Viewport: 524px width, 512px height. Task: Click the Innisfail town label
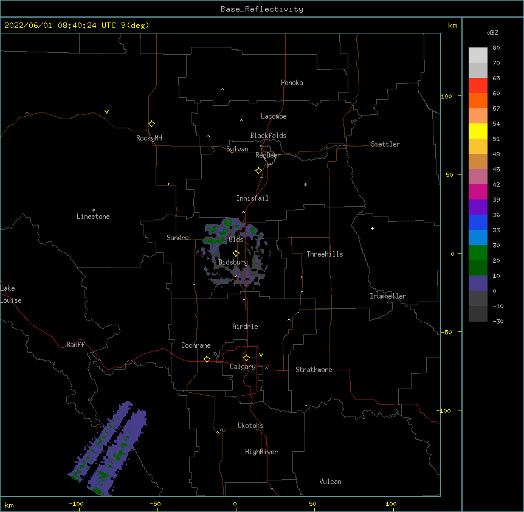[x=252, y=198]
